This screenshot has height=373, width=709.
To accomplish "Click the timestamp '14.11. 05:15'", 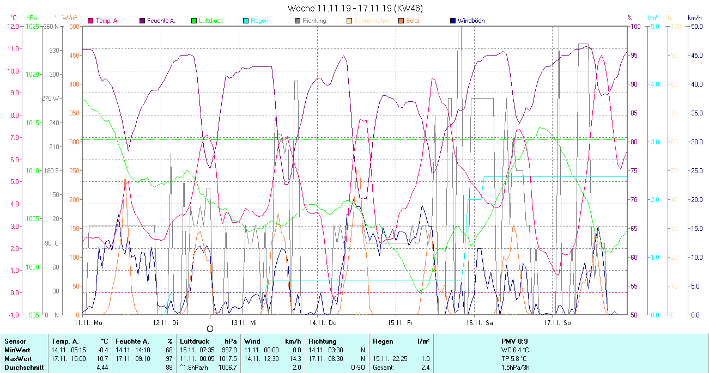I will (69, 350).
